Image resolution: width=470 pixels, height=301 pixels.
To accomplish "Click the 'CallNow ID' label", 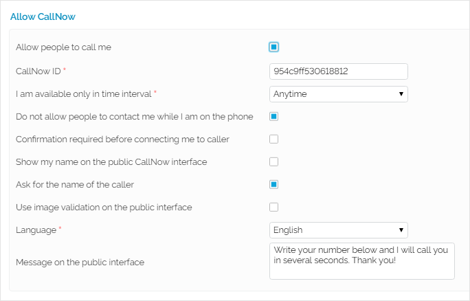I will coord(38,71).
